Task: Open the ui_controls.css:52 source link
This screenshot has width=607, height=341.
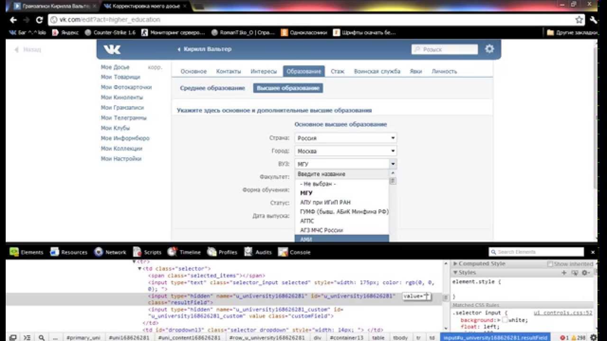Action: coord(563,313)
